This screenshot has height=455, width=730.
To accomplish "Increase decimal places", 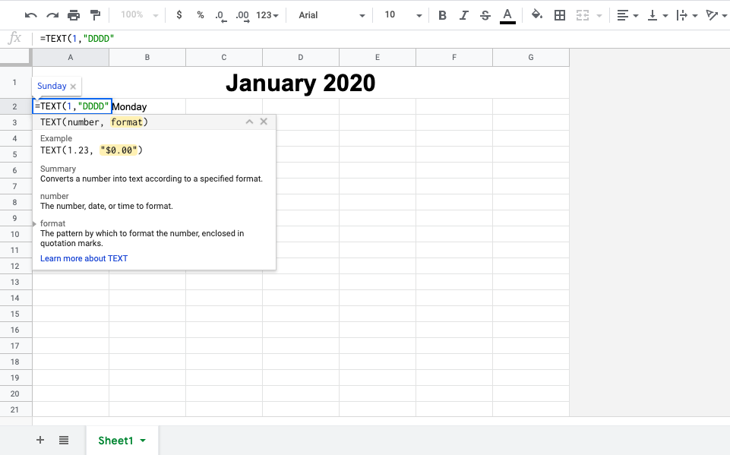I will [242, 14].
